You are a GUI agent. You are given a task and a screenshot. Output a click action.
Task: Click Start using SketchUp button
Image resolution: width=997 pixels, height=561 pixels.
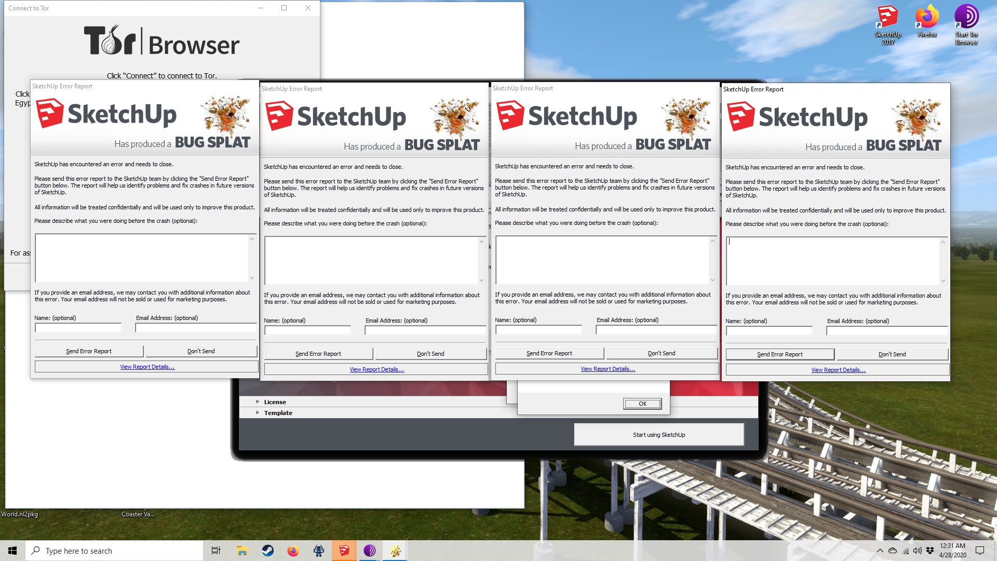(x=658, y=435)
